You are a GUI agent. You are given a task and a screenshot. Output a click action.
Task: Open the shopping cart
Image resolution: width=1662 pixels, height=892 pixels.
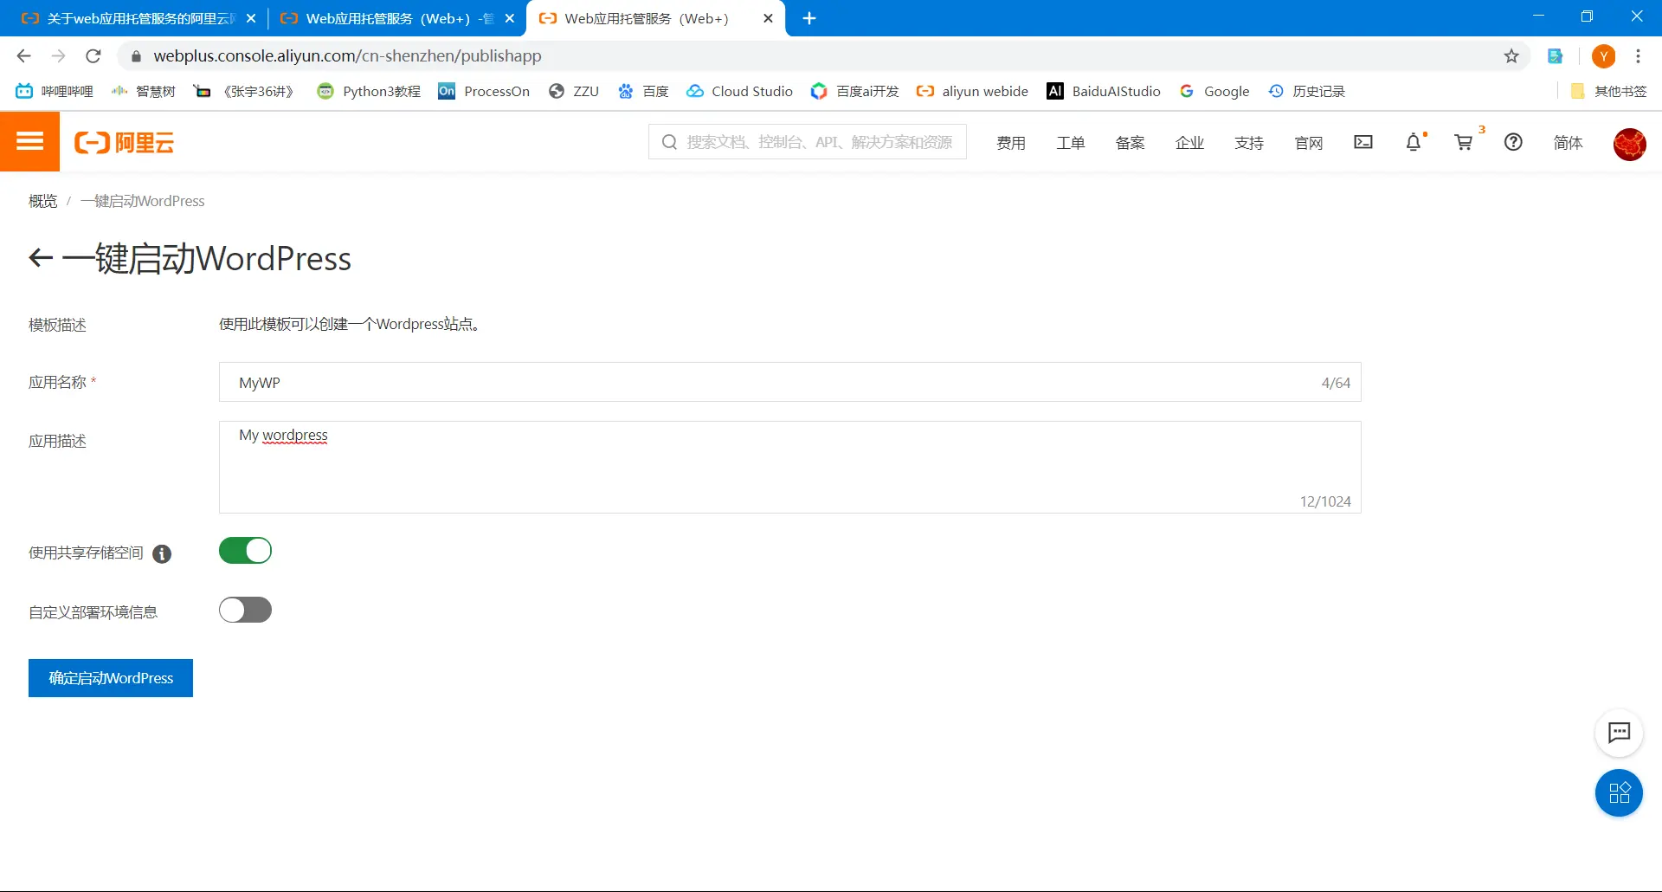1464,142
